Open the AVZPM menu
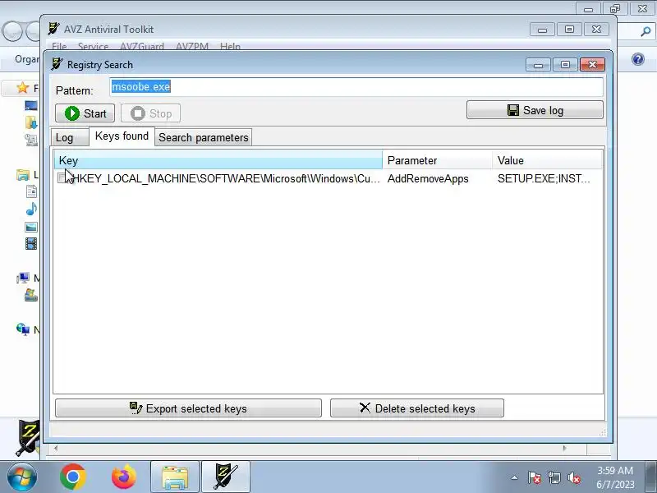Viewport: 657px width, 493px height. (192, 46)
